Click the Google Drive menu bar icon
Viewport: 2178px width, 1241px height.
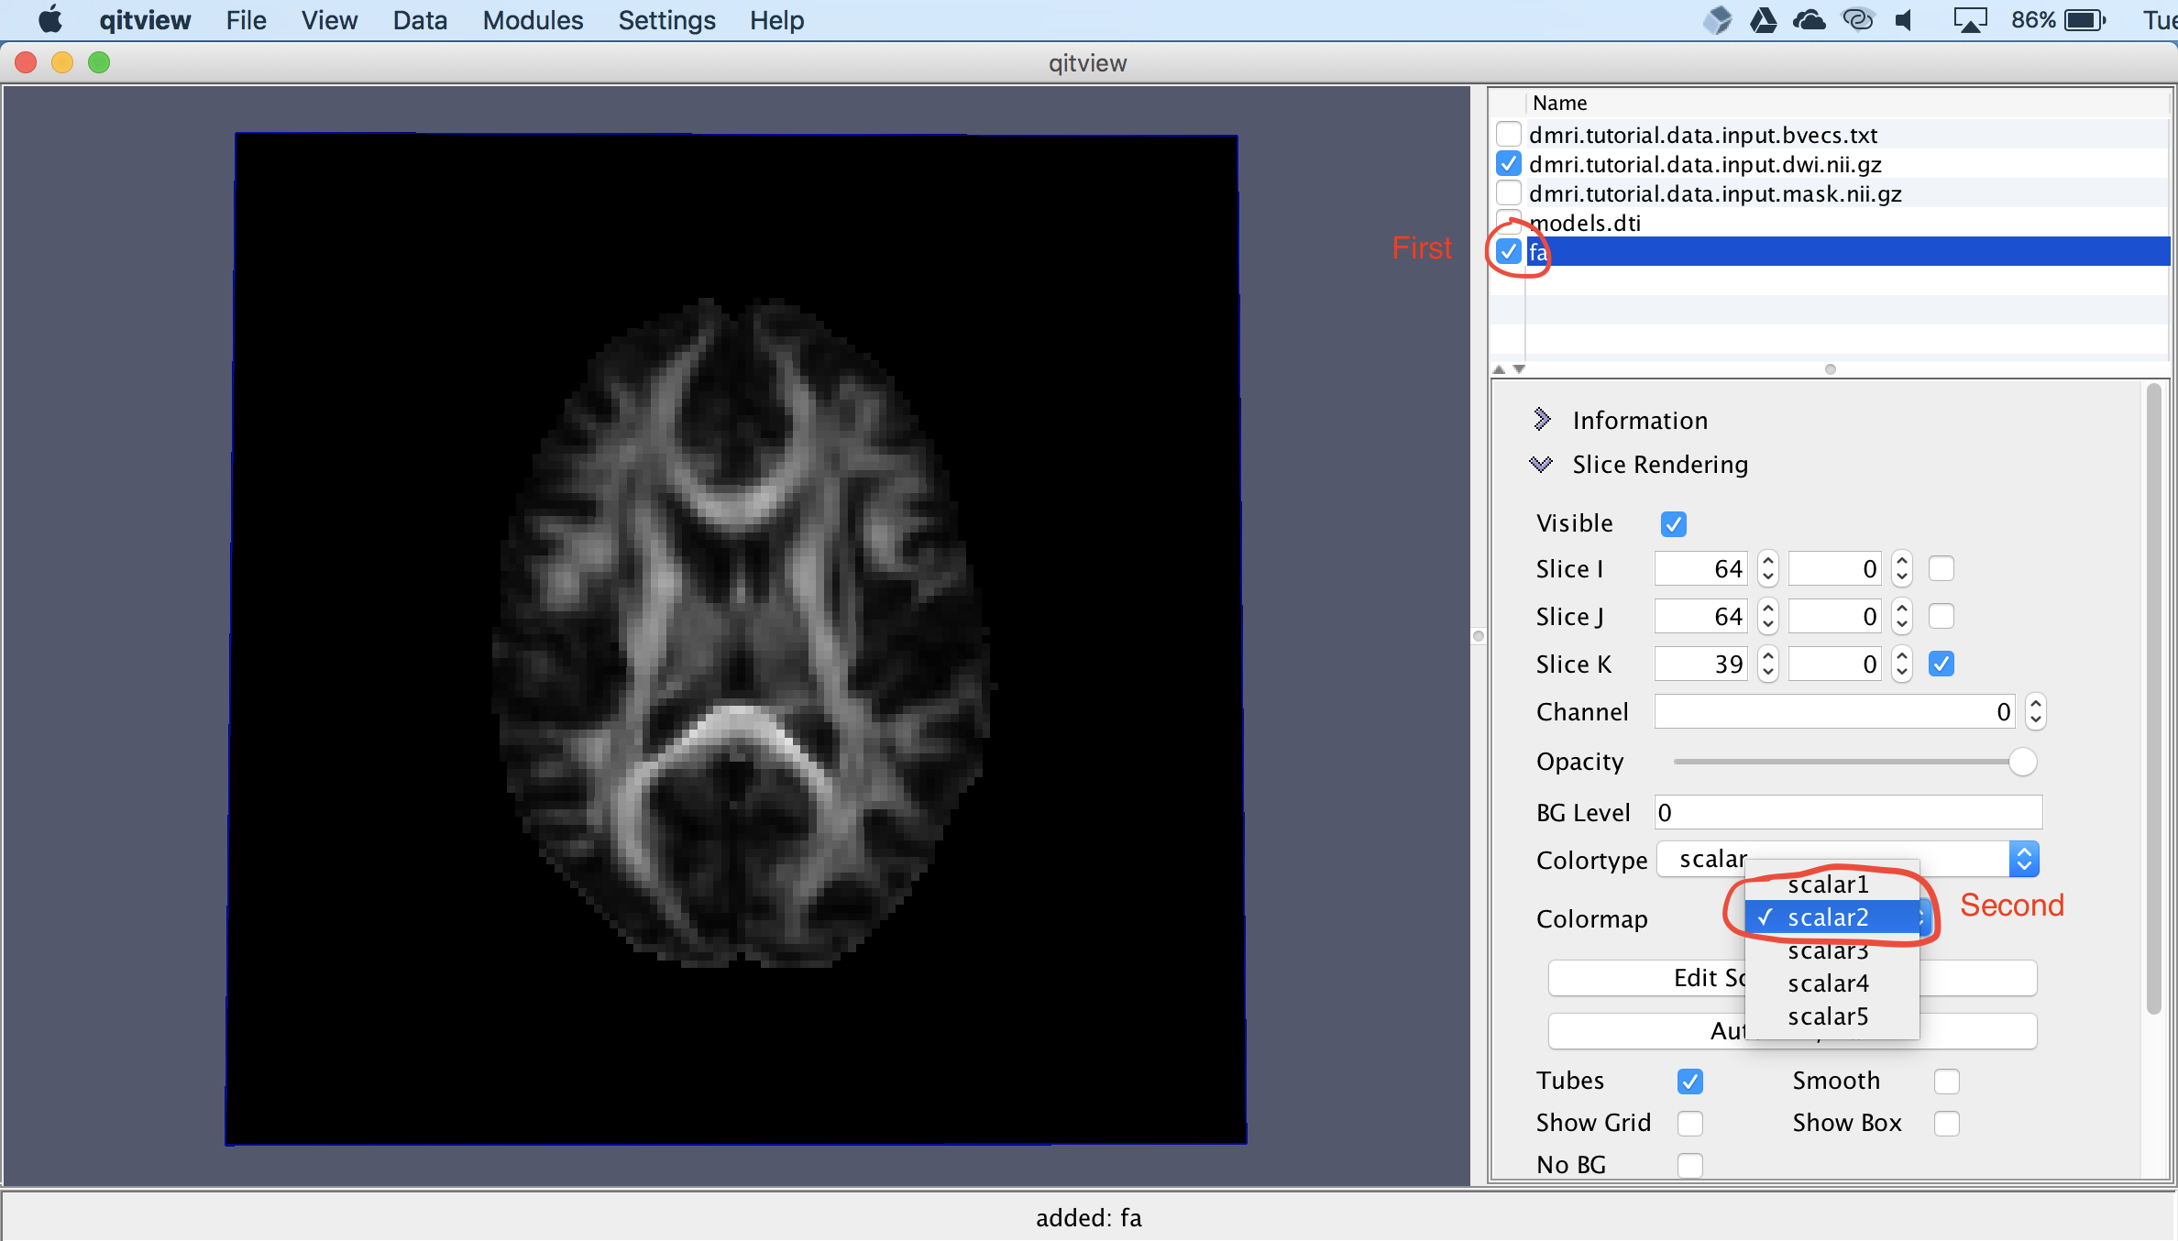1763,20
